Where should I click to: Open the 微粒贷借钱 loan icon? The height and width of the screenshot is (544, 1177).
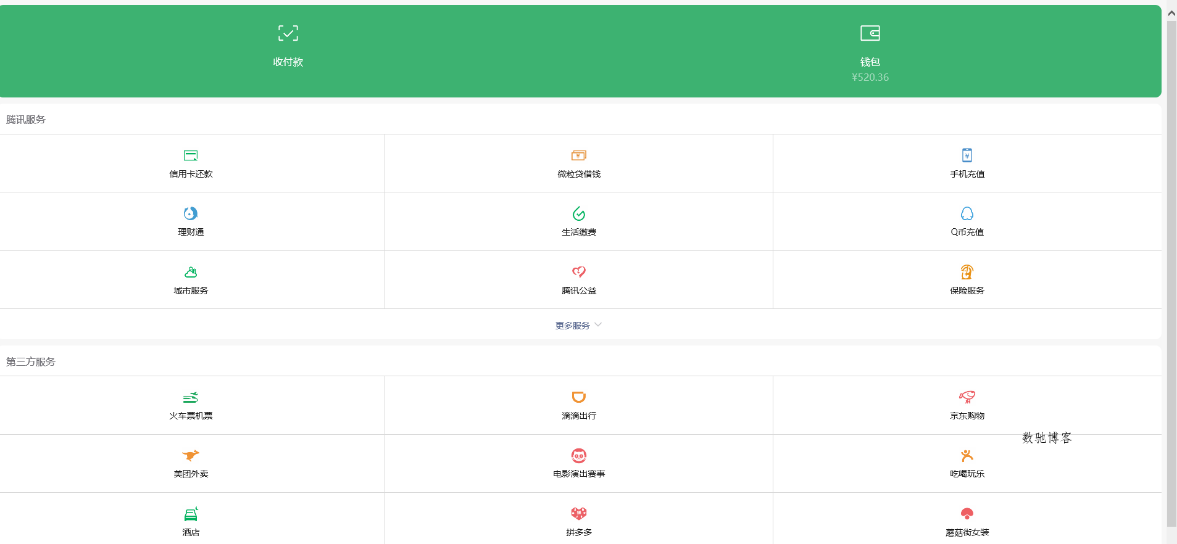(x=579, y=155)
